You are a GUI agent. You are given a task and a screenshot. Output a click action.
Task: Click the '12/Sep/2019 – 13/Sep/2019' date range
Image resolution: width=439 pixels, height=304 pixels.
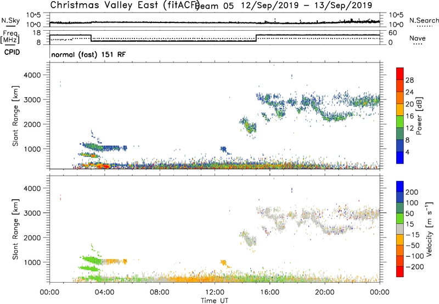pyautogui.click(x=307, y=5)
